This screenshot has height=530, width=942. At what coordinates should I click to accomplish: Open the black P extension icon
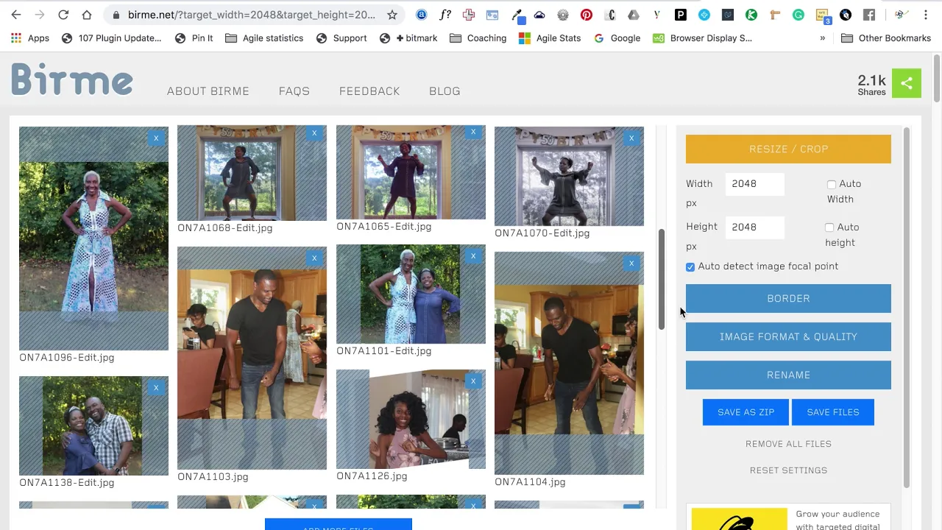tap(681, 15)
